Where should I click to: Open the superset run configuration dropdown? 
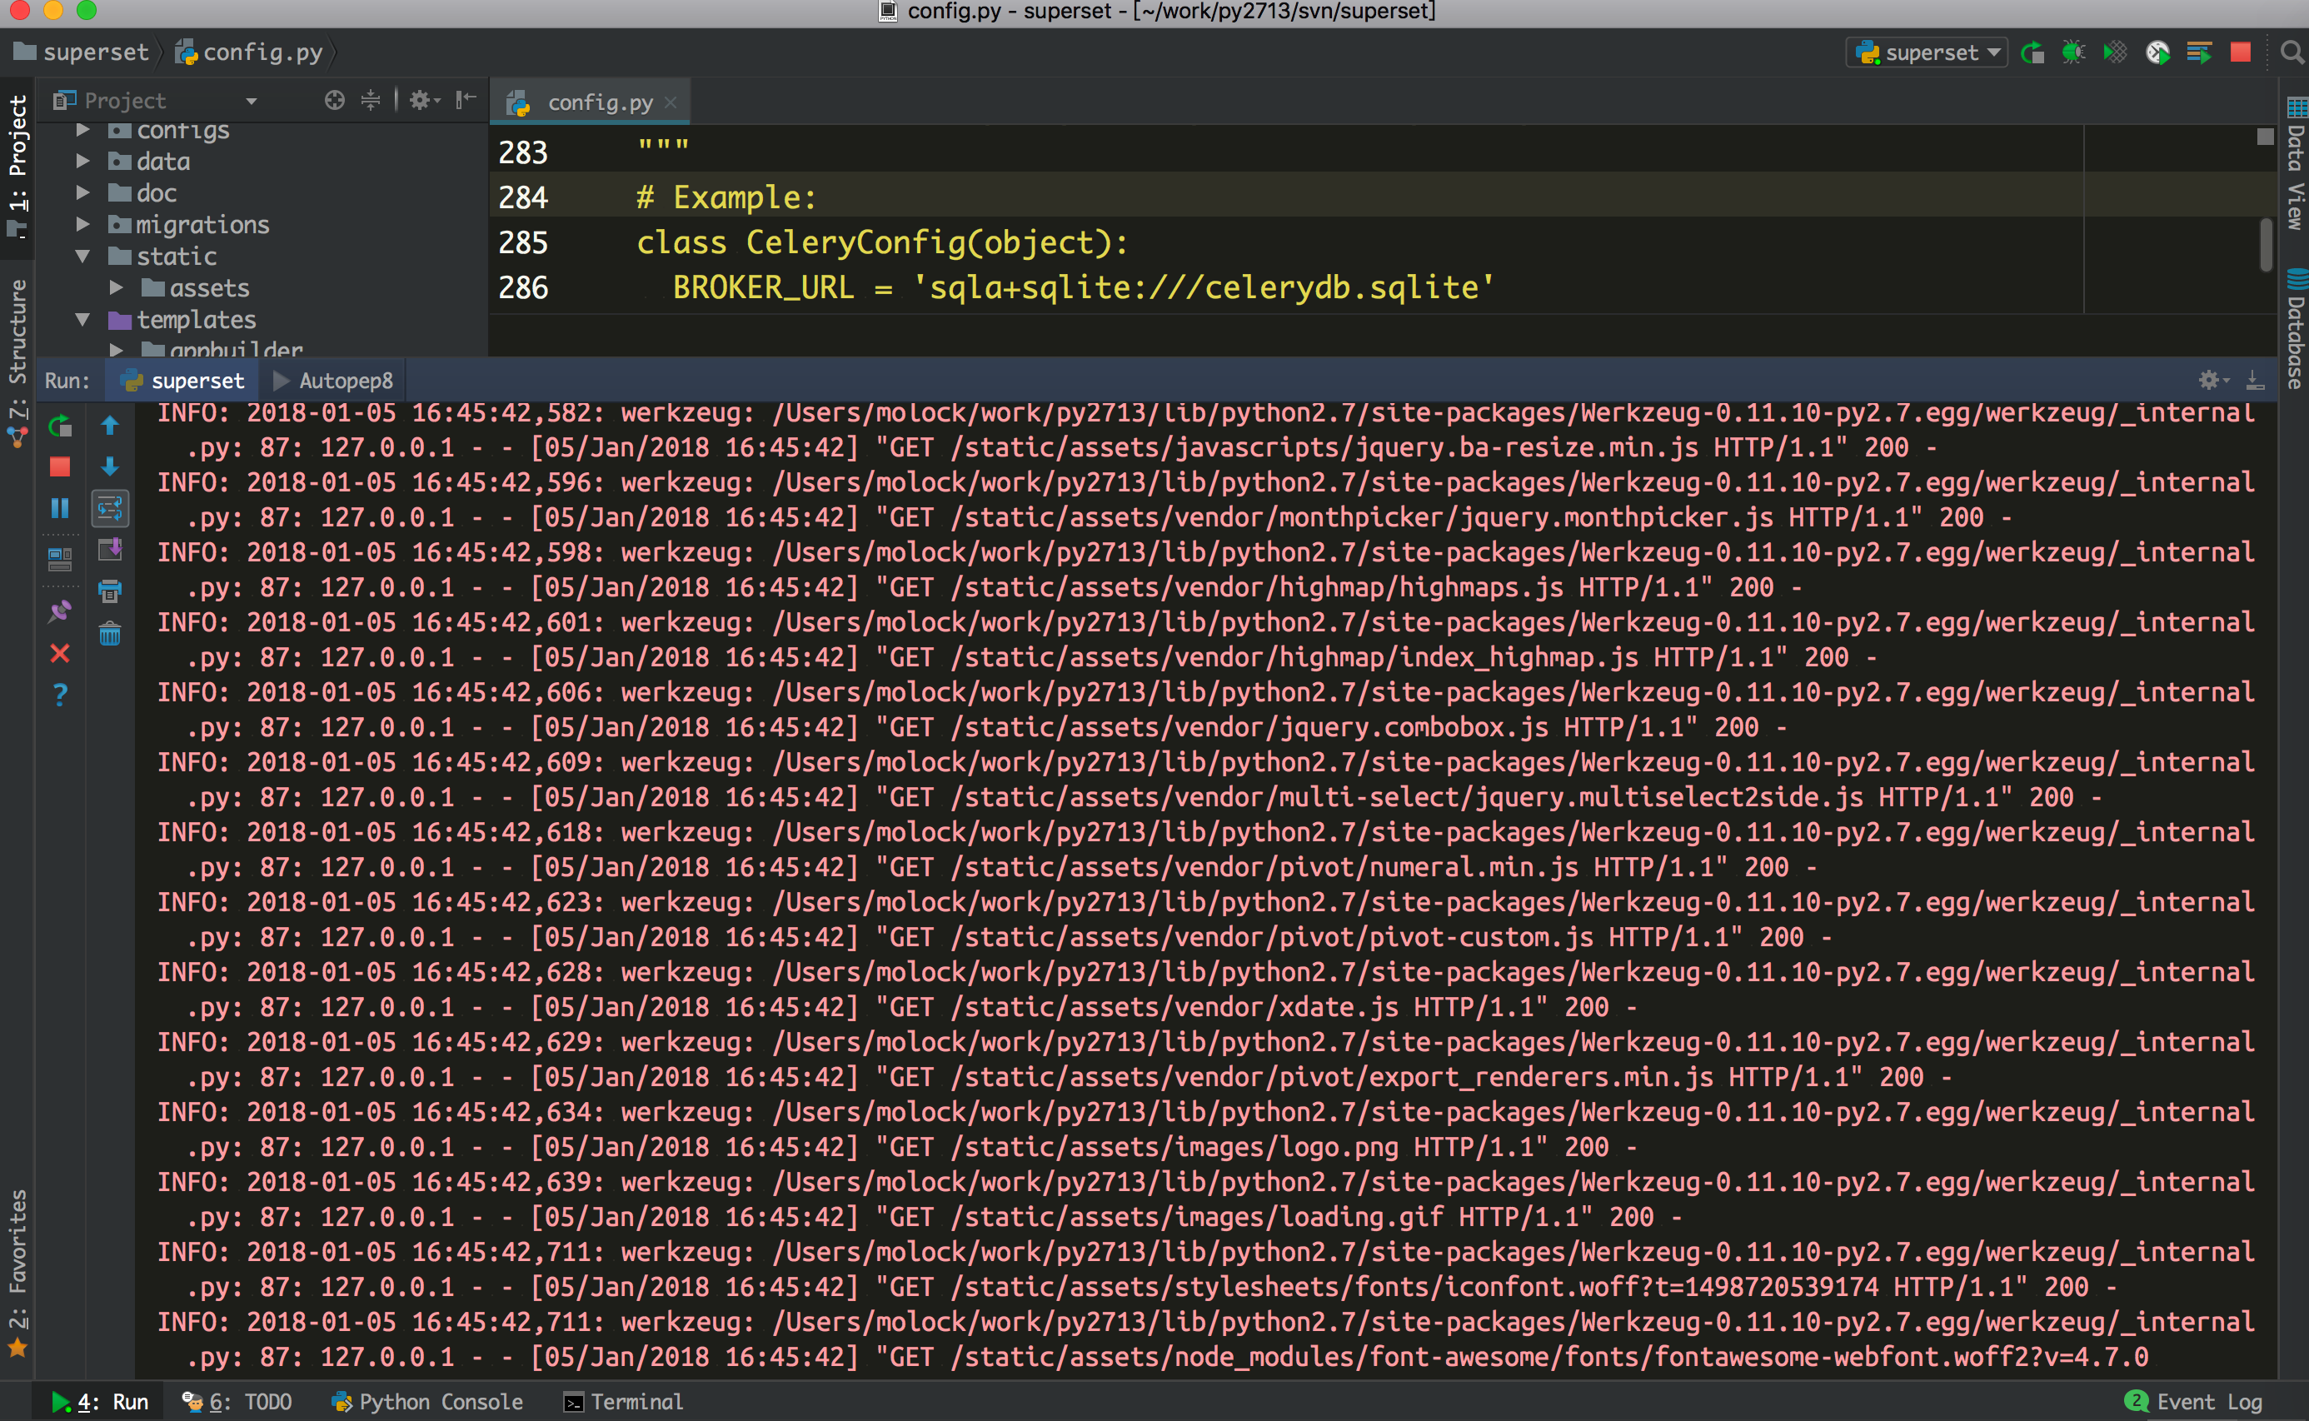(x=1927, y=52)
